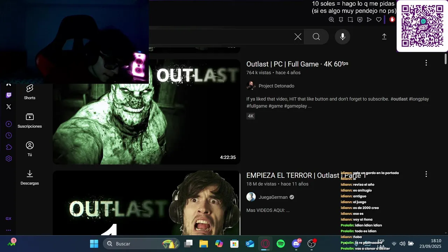Open the Wi-Fi network tray icon

(394, 244)
